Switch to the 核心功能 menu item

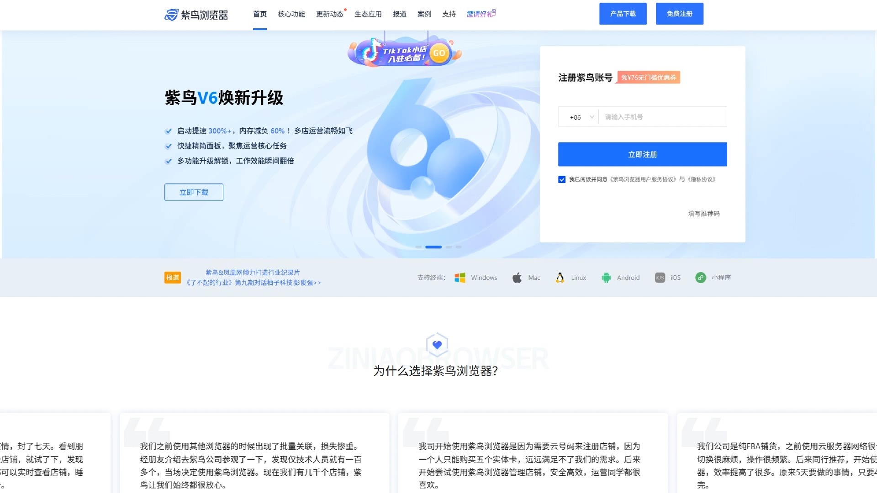pos(291,14)
